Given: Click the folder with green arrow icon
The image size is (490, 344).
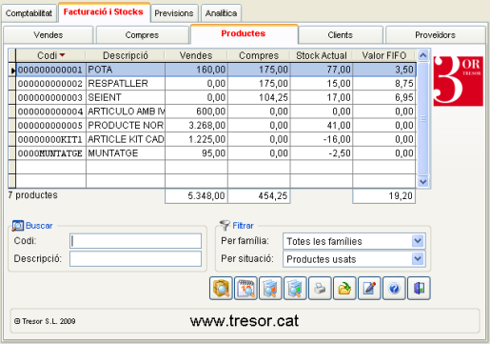Looking at the screenshot, I should pos(344,288).
